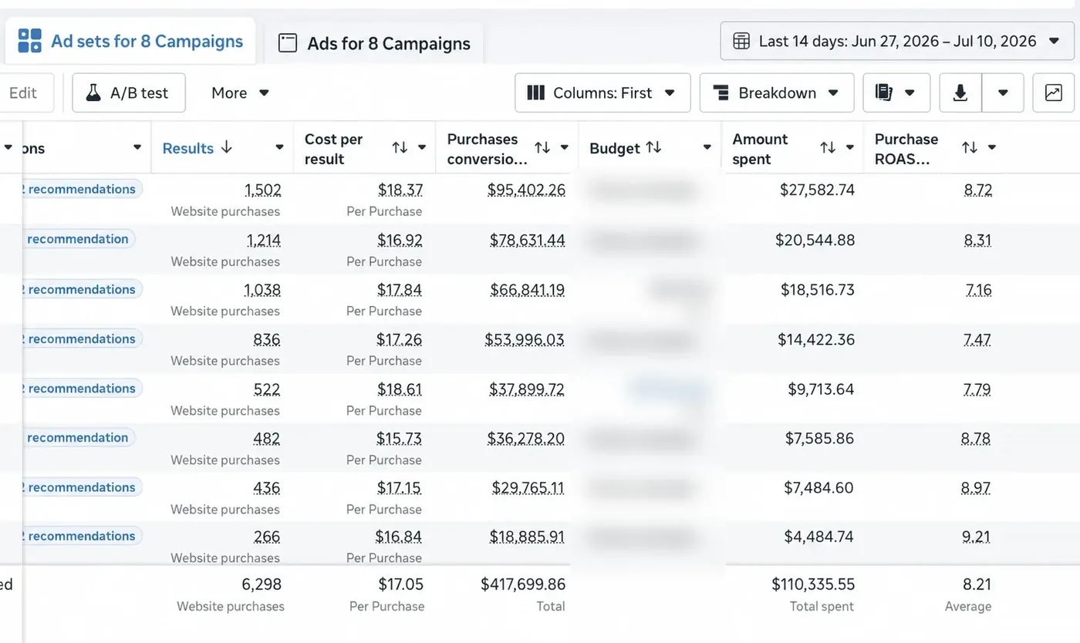This screenshot has width=1080, height=643.
Task: Open the Columns: First dropdown
Action: click(602, 93)
